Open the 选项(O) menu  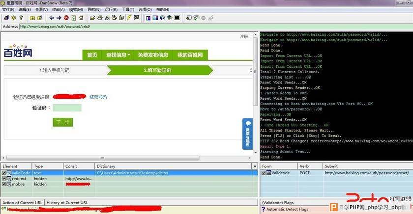[x=145, y=9]
